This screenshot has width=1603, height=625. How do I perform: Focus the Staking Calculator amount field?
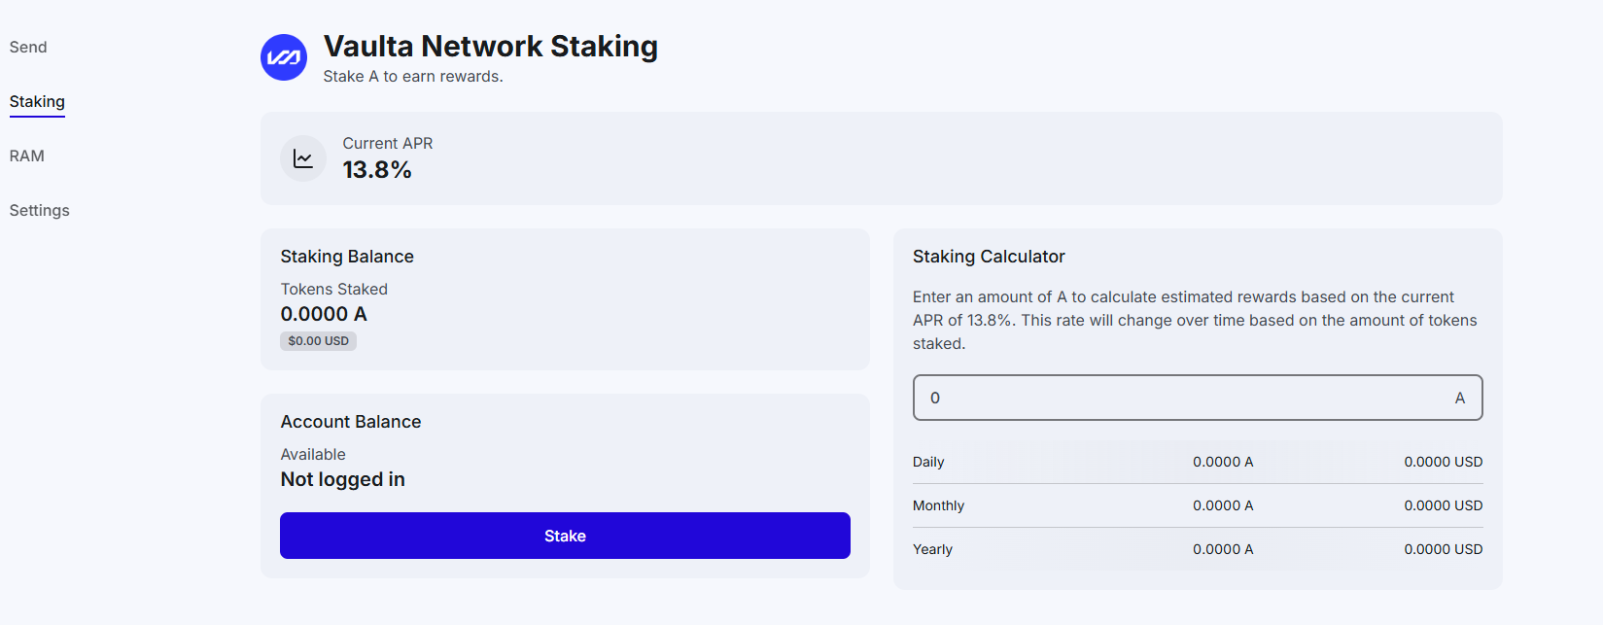pyautogui.click(x=1181, y=398)
